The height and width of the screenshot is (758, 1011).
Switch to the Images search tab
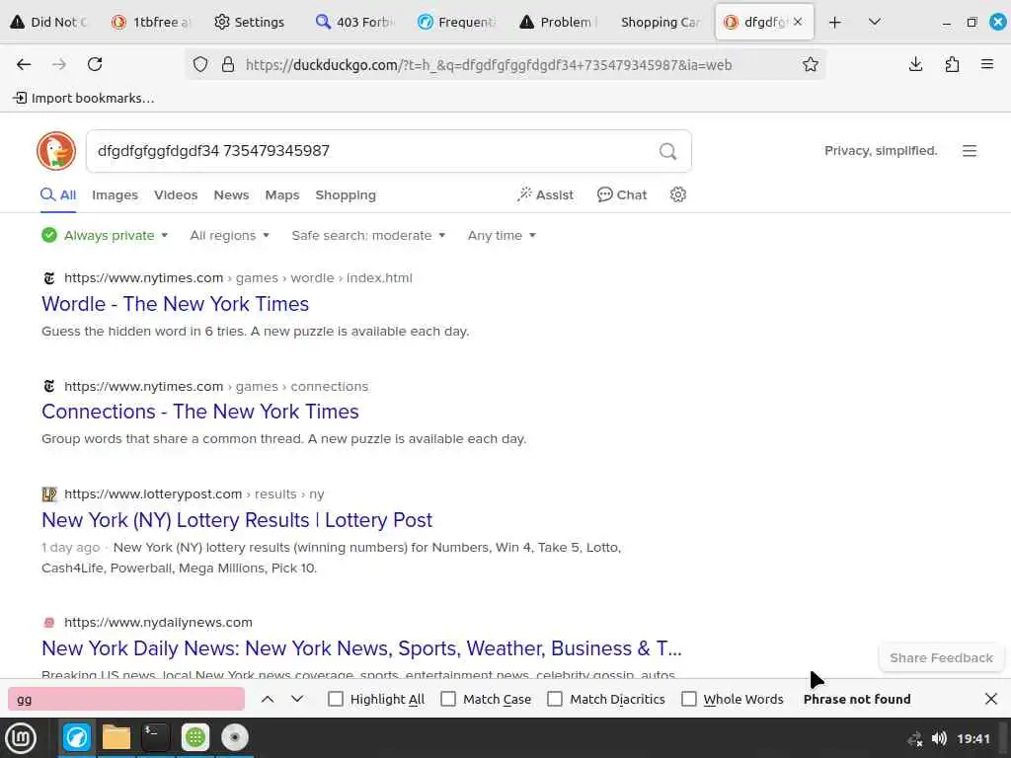click(115, 194)
